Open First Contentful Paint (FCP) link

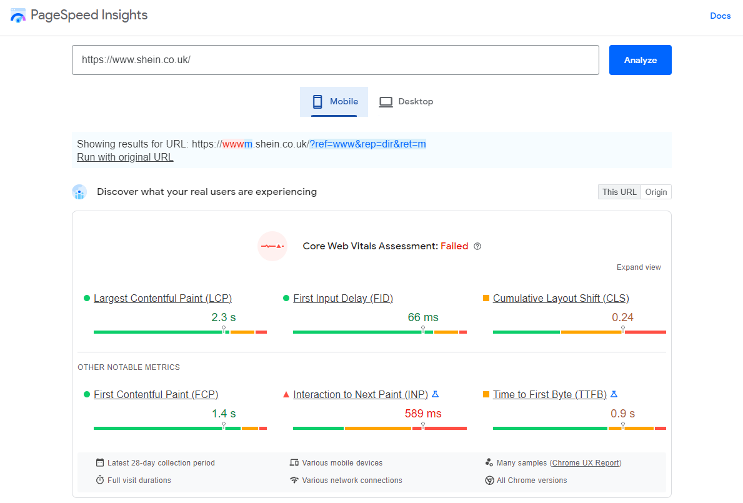[156, 394]
